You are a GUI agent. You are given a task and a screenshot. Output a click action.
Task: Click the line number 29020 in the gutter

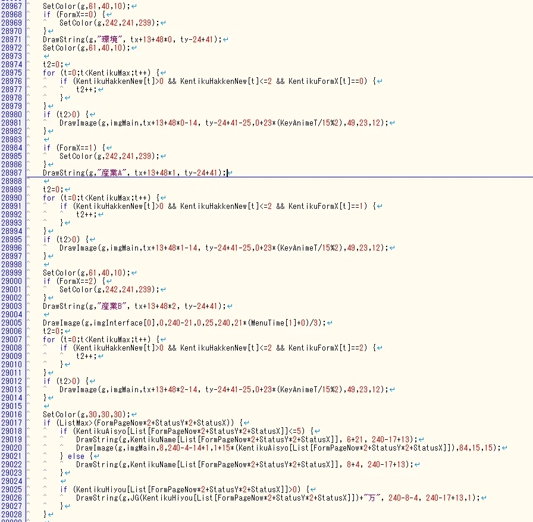pyautogui.click(x=11, y=448)
